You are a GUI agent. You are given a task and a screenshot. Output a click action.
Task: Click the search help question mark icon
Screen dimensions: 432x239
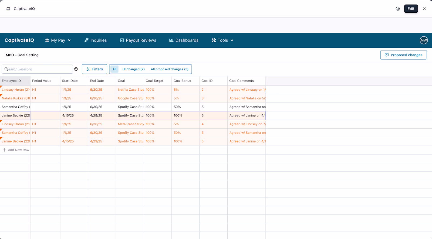click(x=76, y=69)
